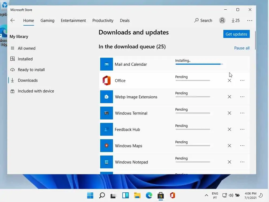Open more options for Windows Maps
The image size is (269, 202).
(x=242, y=146)
